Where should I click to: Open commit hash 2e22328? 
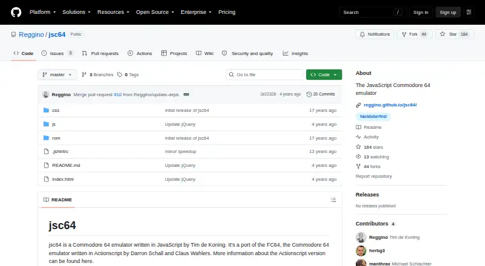(268, 94)
